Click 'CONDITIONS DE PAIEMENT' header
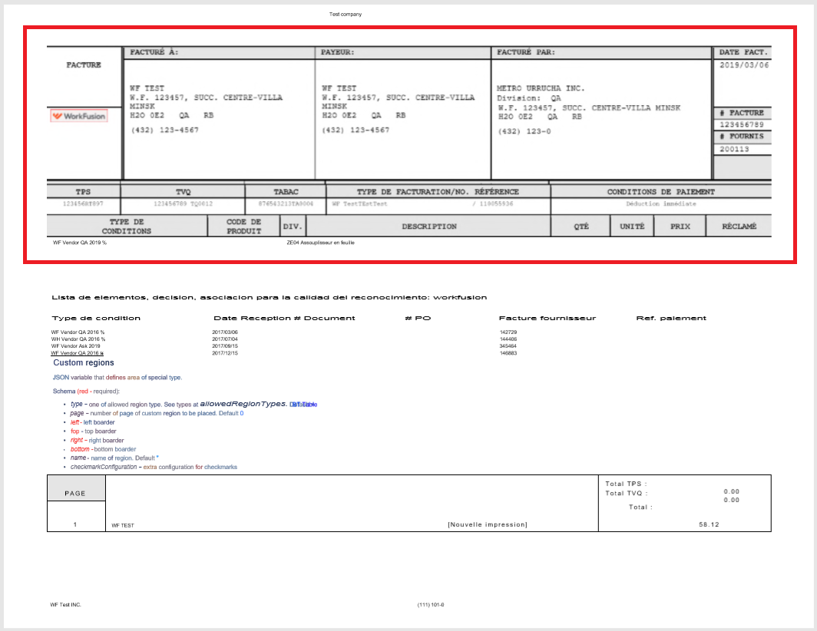Screen dimensions: 817x631 point(660,192)
